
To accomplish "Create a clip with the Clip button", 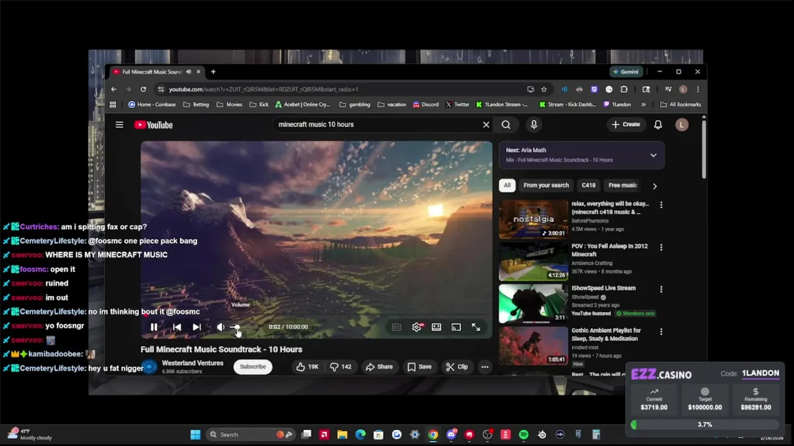I will (457, 367).
